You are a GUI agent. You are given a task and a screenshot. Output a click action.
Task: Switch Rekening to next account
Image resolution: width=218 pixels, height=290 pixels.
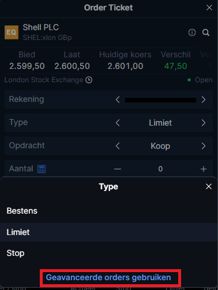[204, 100]
